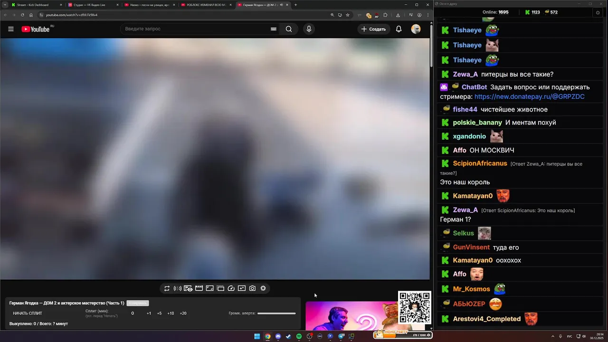Screen dimensions: 608x342
Task: Switch to Студия — VK Видео Live tab
Action: tap(93, 5)
